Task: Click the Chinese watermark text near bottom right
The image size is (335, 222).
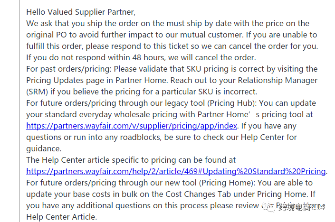Action: pyautogui.click(x=300, y=206)
